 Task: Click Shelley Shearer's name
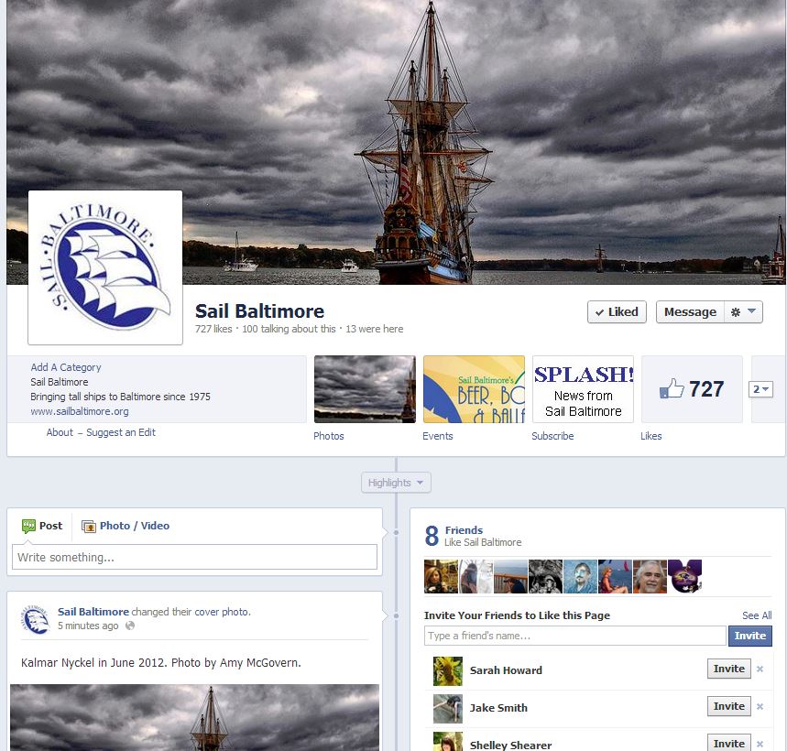click(510, 745)
